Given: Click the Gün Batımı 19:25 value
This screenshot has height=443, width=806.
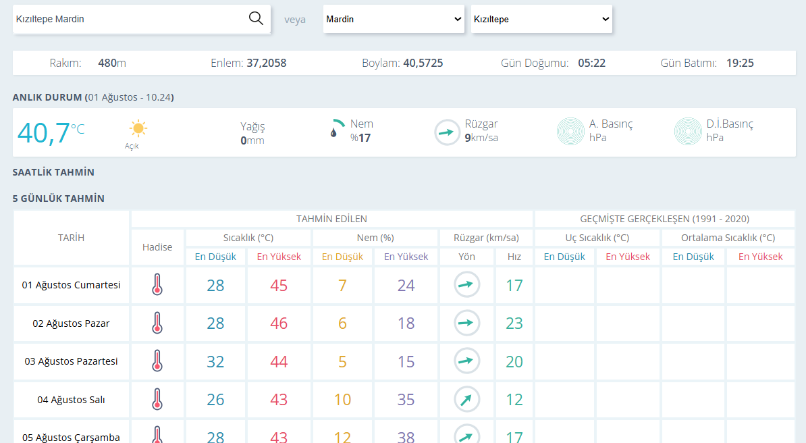Looking at the screenshot, I should [x=740, y=63].
